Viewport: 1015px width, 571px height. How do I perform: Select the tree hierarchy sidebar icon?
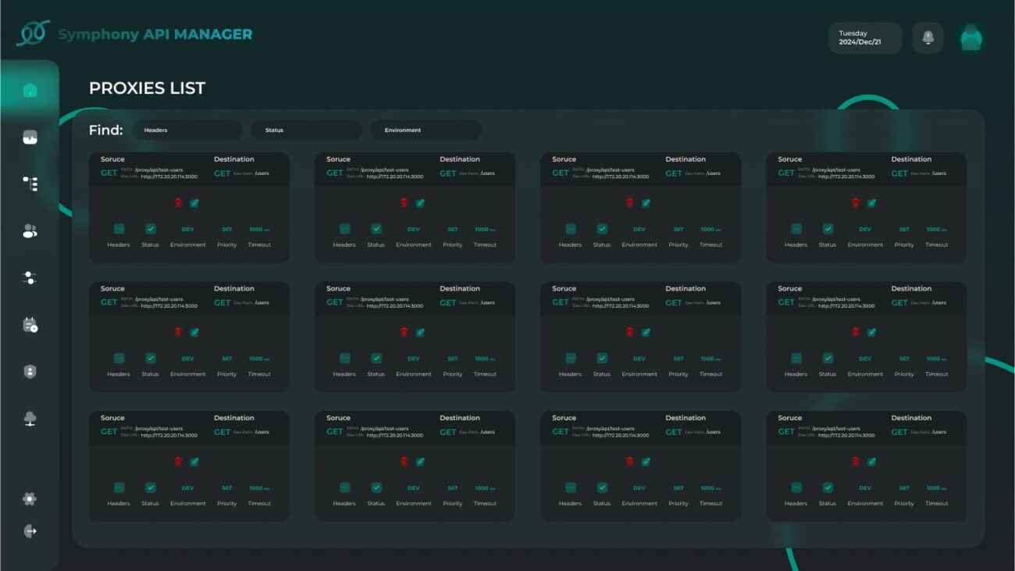tap(30, 184)
